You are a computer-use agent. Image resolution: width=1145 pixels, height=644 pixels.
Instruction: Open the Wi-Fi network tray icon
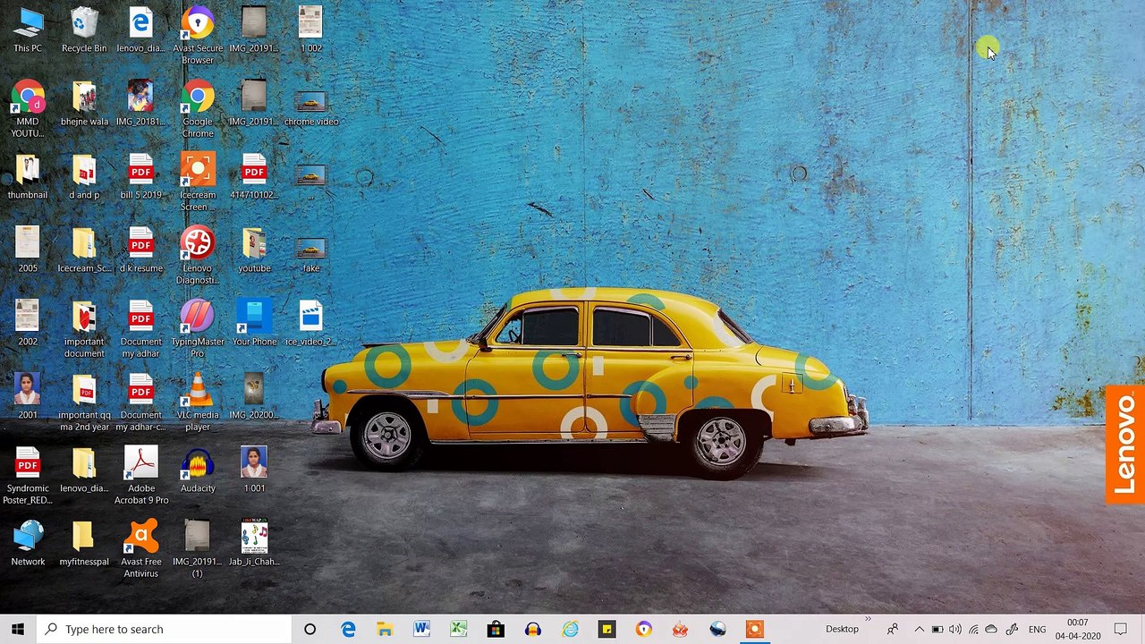973,629
